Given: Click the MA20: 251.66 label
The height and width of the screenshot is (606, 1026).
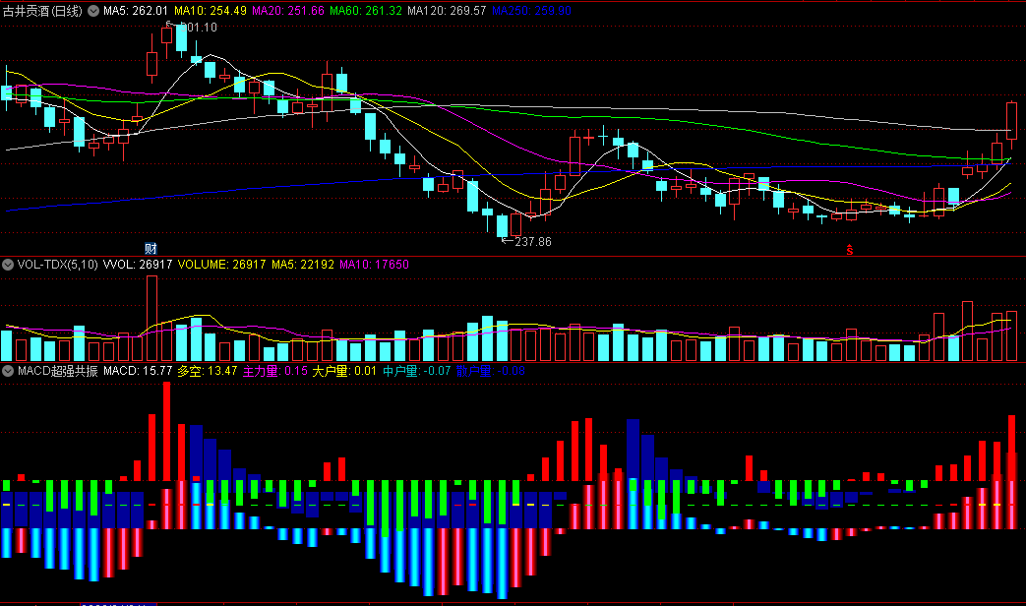Looking at the screenshot, I should [x=288, y=11].
